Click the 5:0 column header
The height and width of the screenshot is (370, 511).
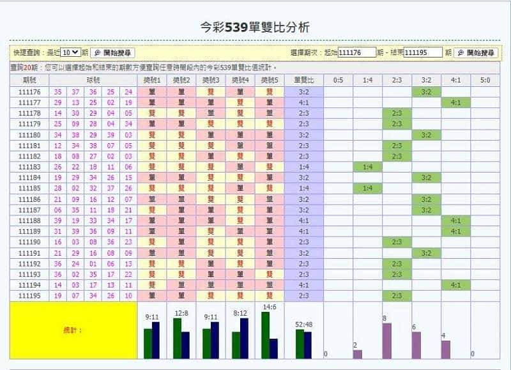485,80
